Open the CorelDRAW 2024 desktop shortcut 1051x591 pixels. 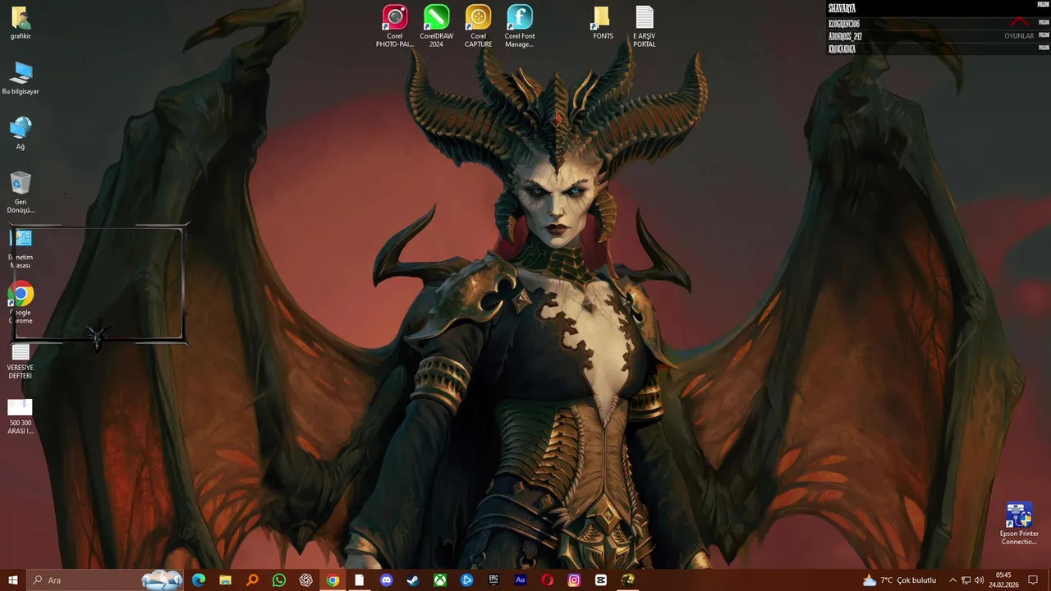(x=436, y=25)
